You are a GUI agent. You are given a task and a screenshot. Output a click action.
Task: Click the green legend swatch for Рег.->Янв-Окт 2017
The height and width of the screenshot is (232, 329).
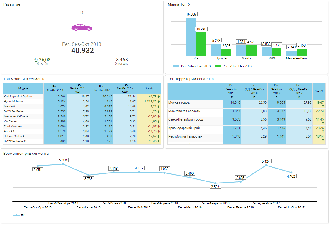pyautogui.click(x=218, y=66)
